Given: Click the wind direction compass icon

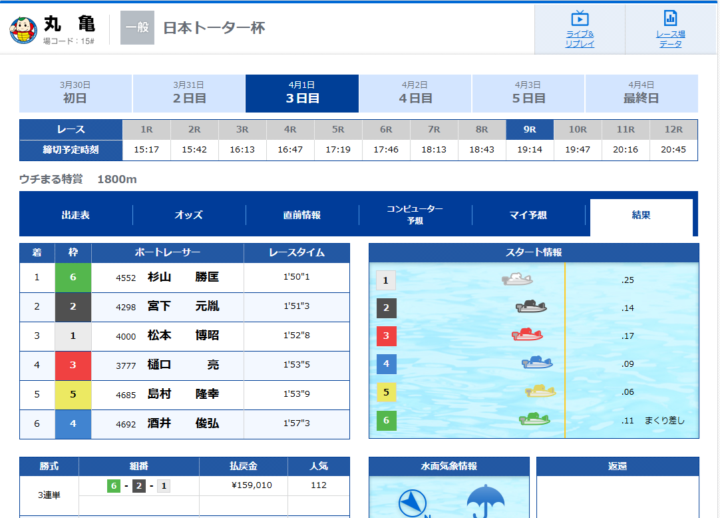Looking at the screenshot, I should click(413, 503).
